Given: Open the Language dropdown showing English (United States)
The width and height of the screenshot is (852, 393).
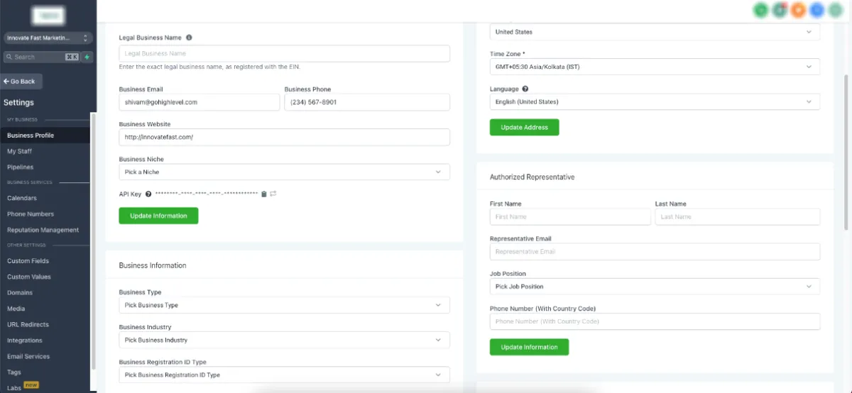Looking at the screenshot, I should (x=655, y=101).
